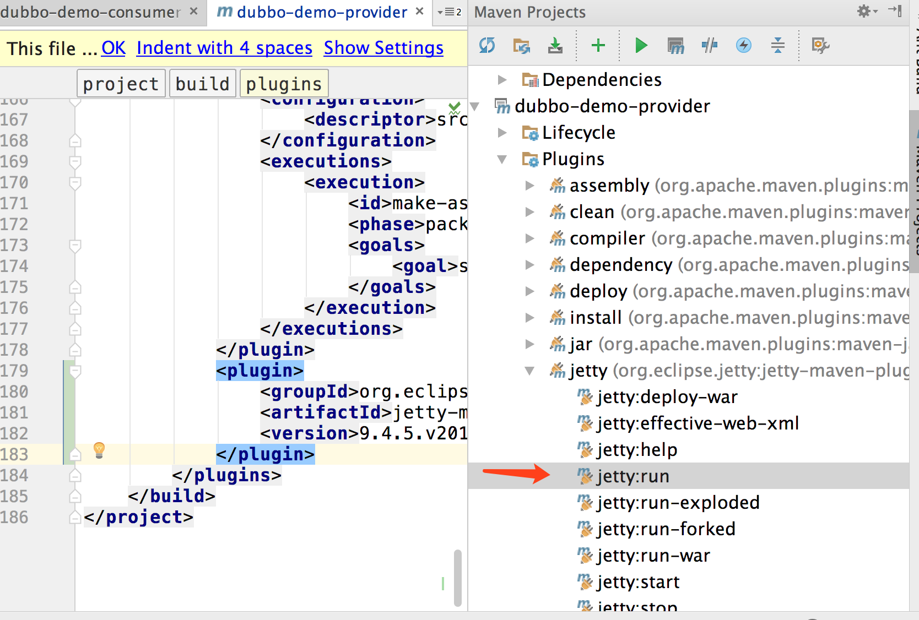This screenshot has width=919, height=620.
Task: Toggle code fold marker on line 173
Action: tap(75, 246)
